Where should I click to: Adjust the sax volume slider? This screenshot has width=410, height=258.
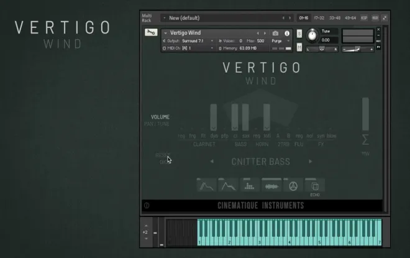point(245,117)
